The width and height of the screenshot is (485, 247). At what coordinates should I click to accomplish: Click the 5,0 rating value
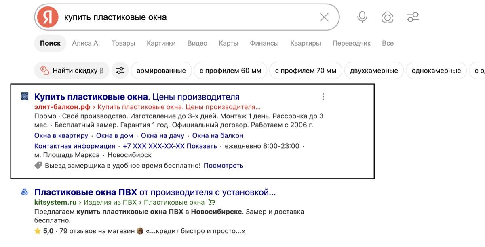[48, 231]
